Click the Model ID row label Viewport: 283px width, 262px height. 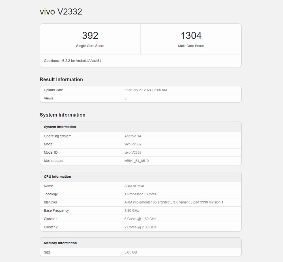51,152
